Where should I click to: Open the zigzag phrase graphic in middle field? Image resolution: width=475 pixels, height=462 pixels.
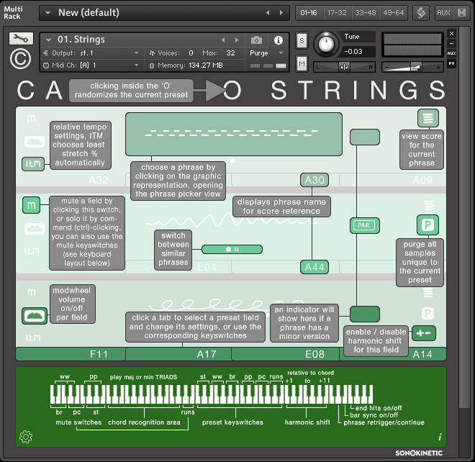point(232,220)
